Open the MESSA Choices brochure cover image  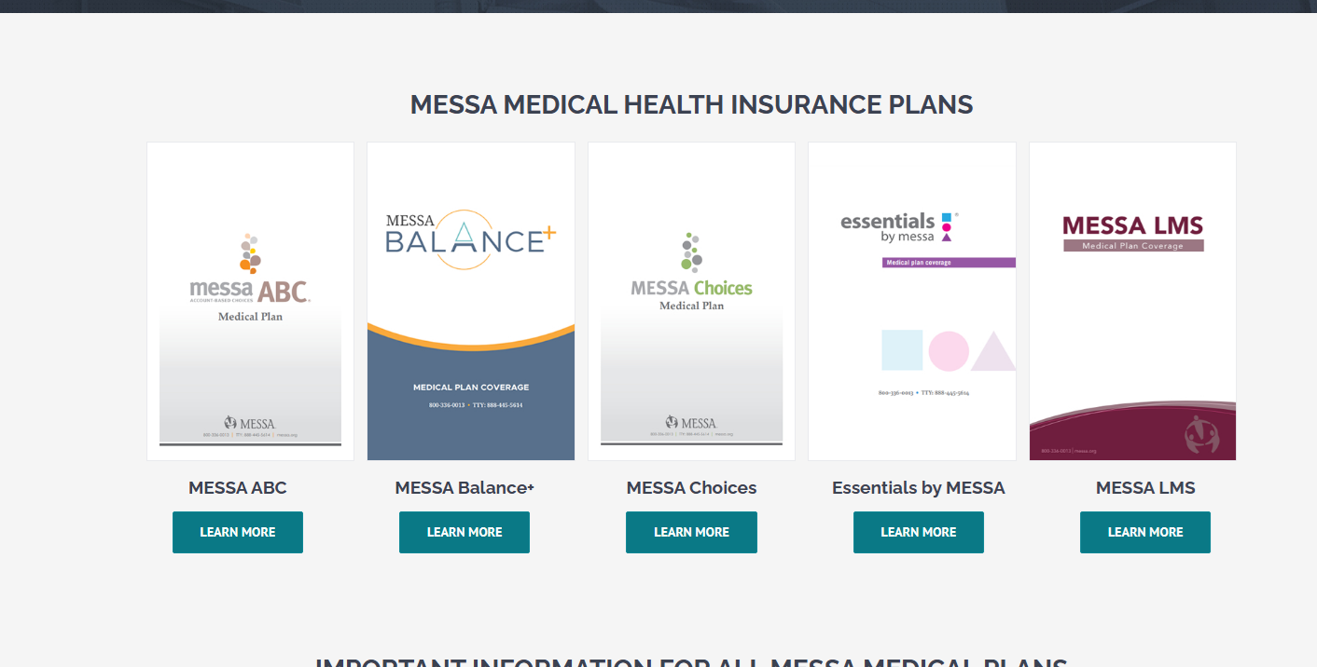coord(691,301)
